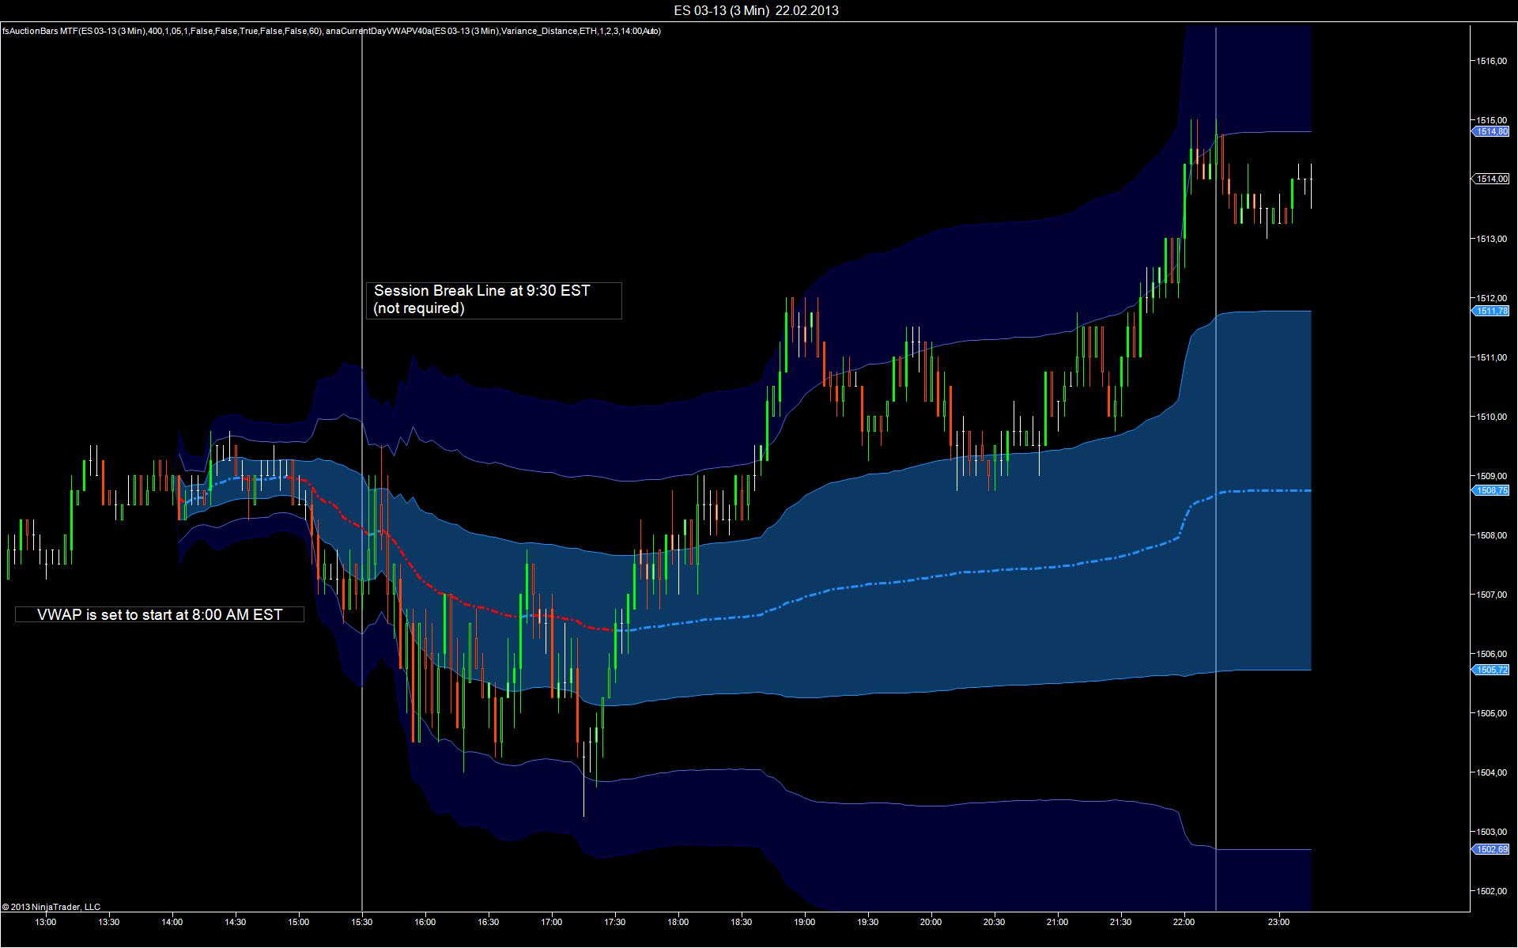Click the 13:00 time axis label
The height and width of the screenshot is (948, 1518).
[46, 922]
